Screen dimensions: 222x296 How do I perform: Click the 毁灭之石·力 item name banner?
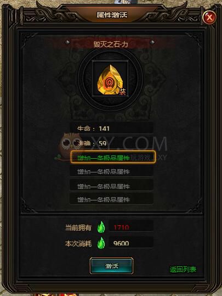[x=111, y=44]
